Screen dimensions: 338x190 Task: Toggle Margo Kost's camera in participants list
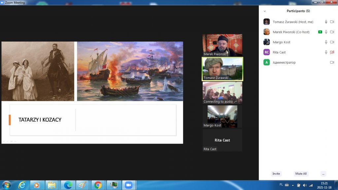[332, 42]
